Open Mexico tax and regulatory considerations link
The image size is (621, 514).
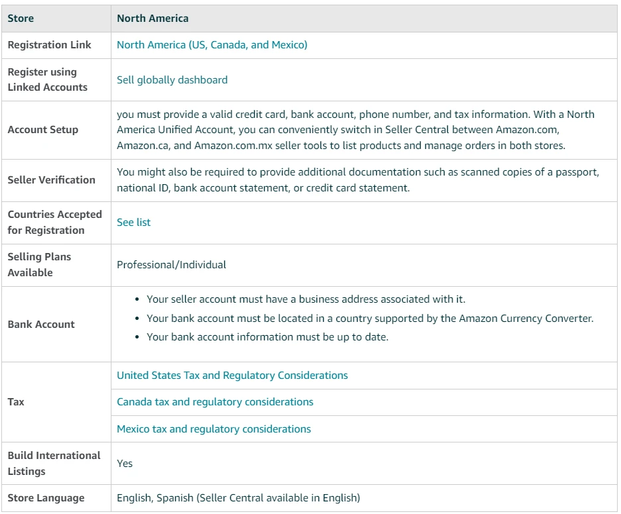pyautogui.click(x=214, y=429)
